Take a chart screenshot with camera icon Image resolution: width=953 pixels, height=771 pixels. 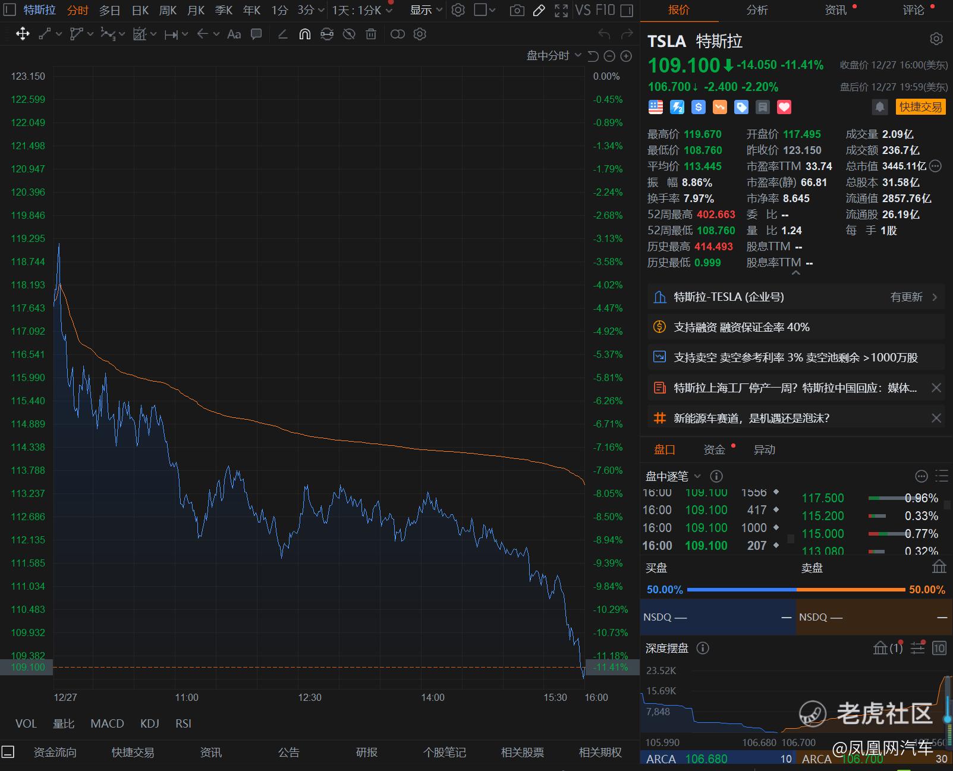point(517,10)
